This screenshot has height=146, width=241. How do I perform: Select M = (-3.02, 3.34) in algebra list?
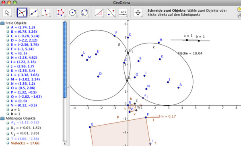(25, 79)
